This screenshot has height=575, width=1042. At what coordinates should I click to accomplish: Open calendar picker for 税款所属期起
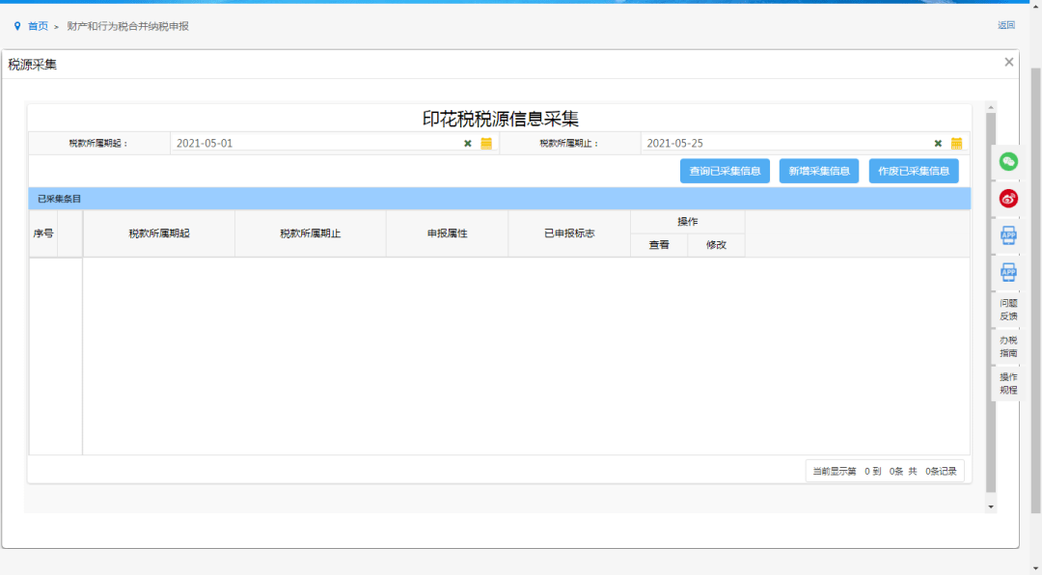coord(485,142)
